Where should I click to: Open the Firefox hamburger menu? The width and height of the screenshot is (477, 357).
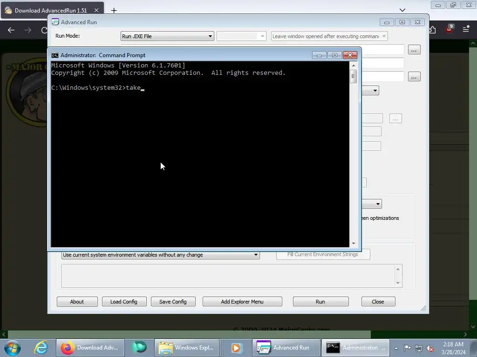tap(466, 29)
